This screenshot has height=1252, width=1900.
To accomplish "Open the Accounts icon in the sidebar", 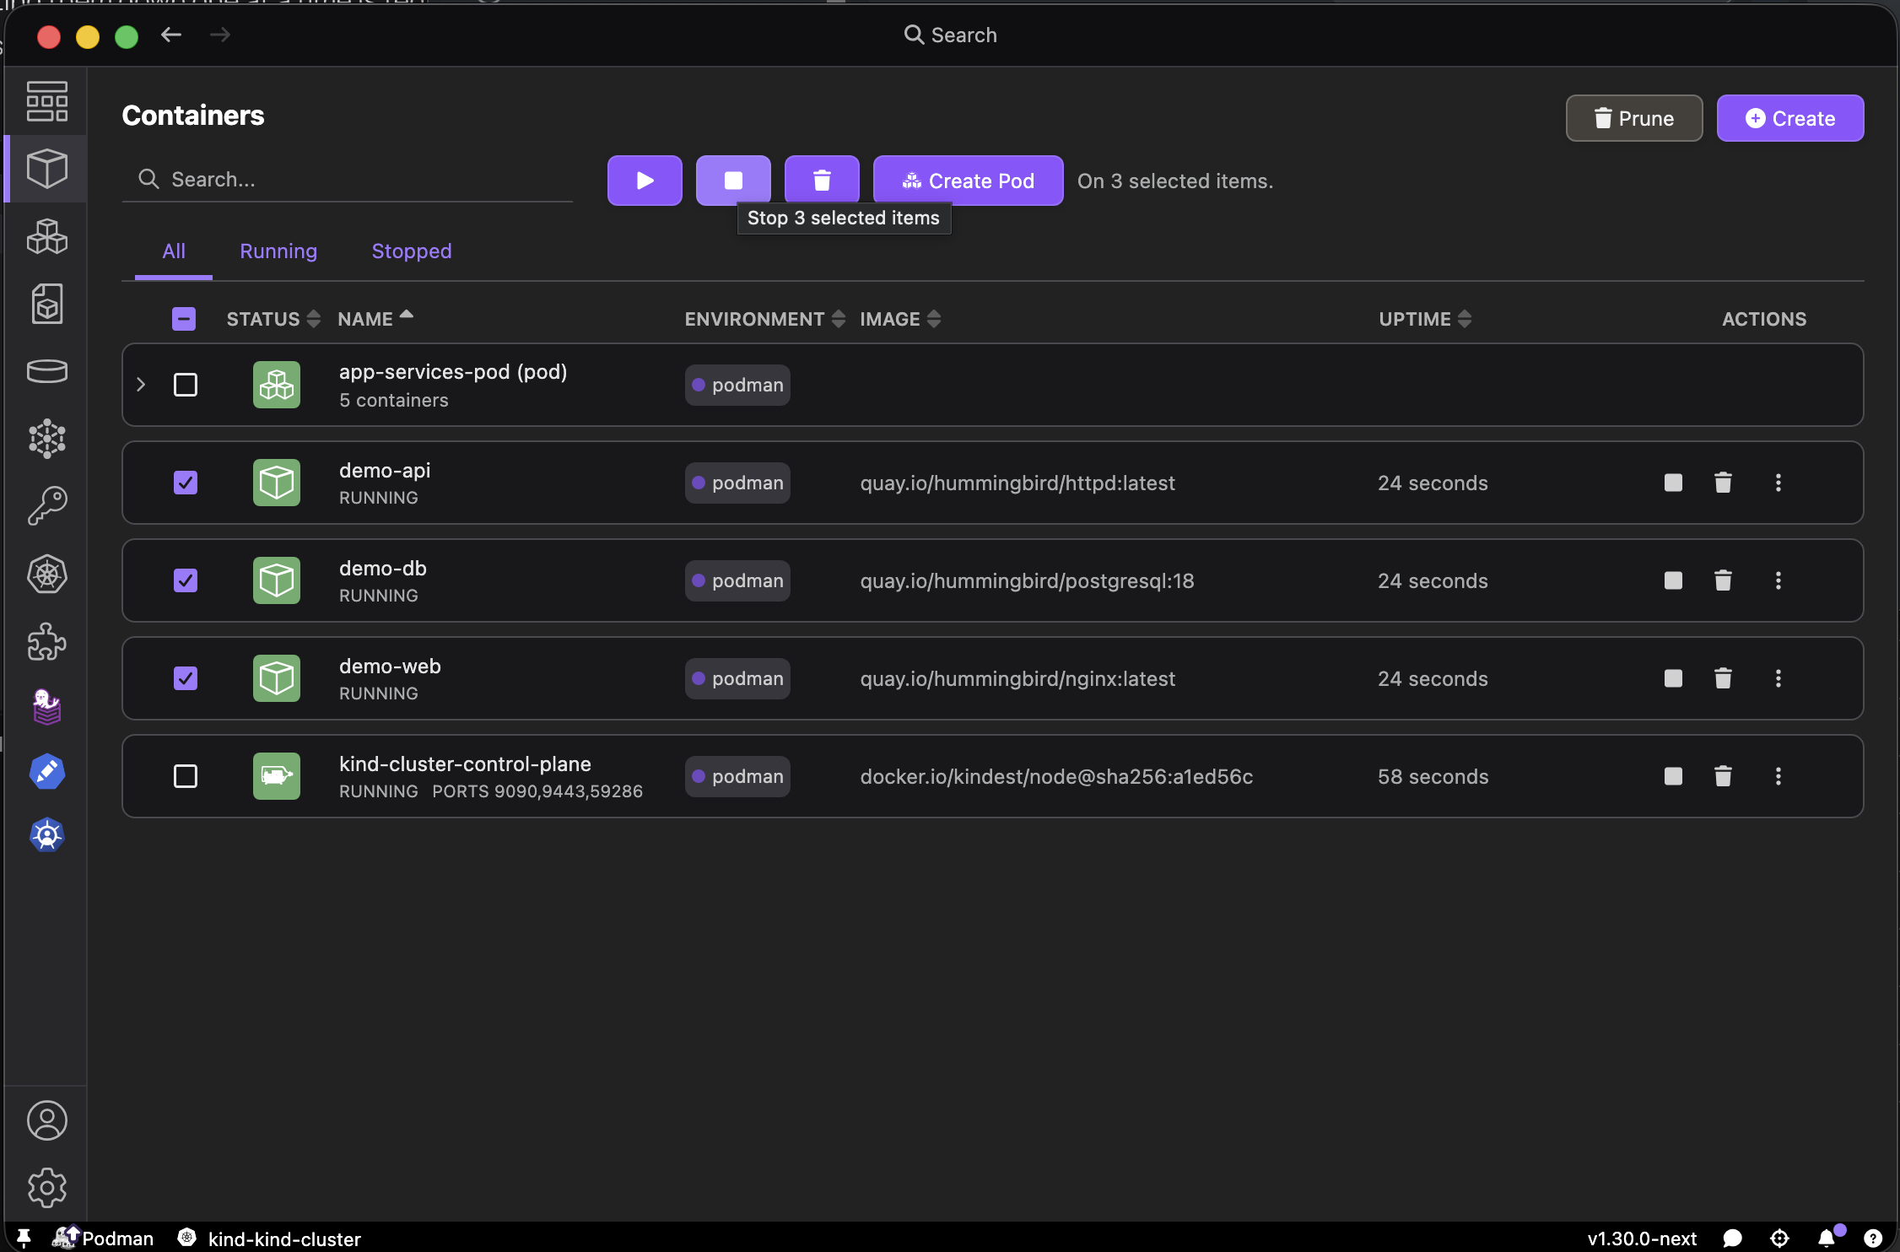I will pyautogui.click(x=47, y=1120).
